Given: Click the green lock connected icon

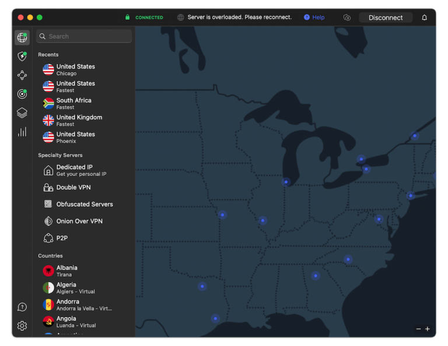Looking at the screenshot, I should point(127,17).
